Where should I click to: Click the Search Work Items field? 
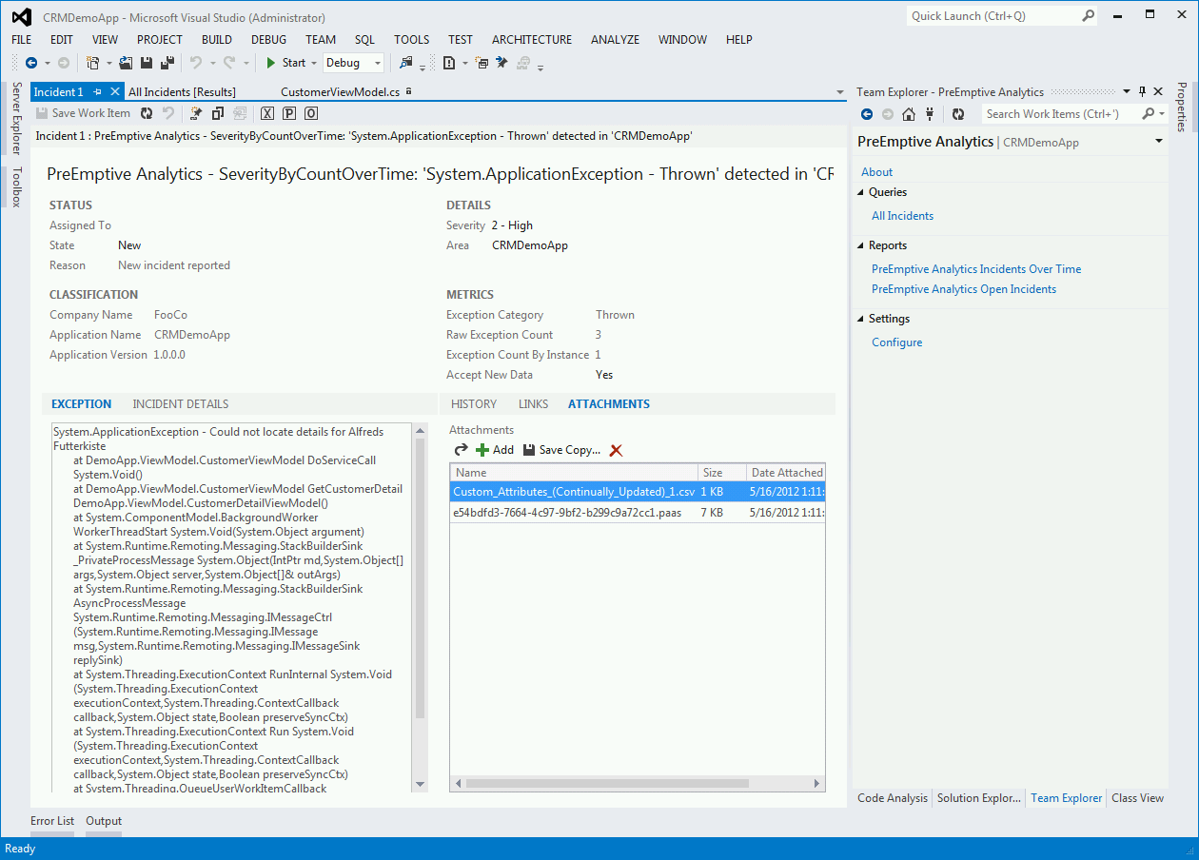point(1061,114)
